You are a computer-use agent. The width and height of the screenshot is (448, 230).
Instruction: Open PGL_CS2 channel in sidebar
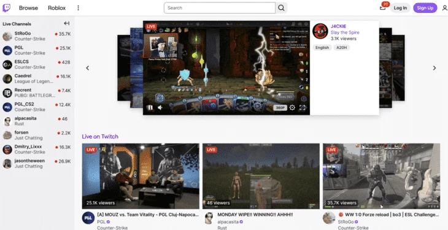pyautogui.click(x=37, y=107)
